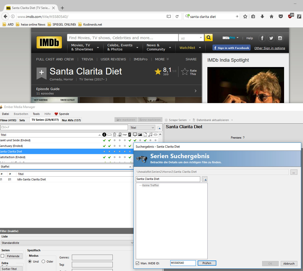Click the Man. IMDB ID text field
The height and width of the screenshot is (271, 303).
pyautogui.click(x=183, y=263)
